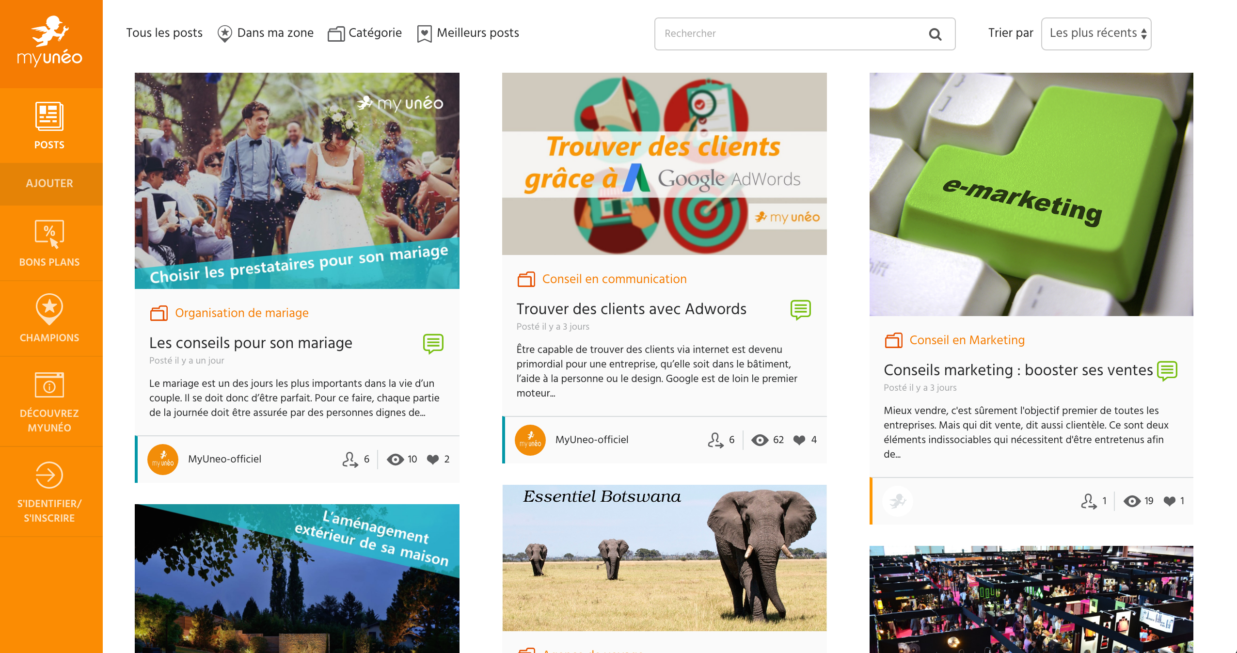1237x653 pixels.
Task: Expand the Catégorie filter
Action: 365,33
